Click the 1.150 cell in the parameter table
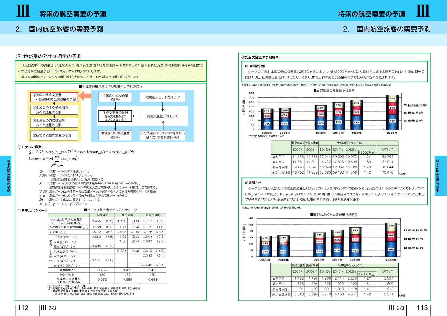447x316 pixels. (122, 221)
